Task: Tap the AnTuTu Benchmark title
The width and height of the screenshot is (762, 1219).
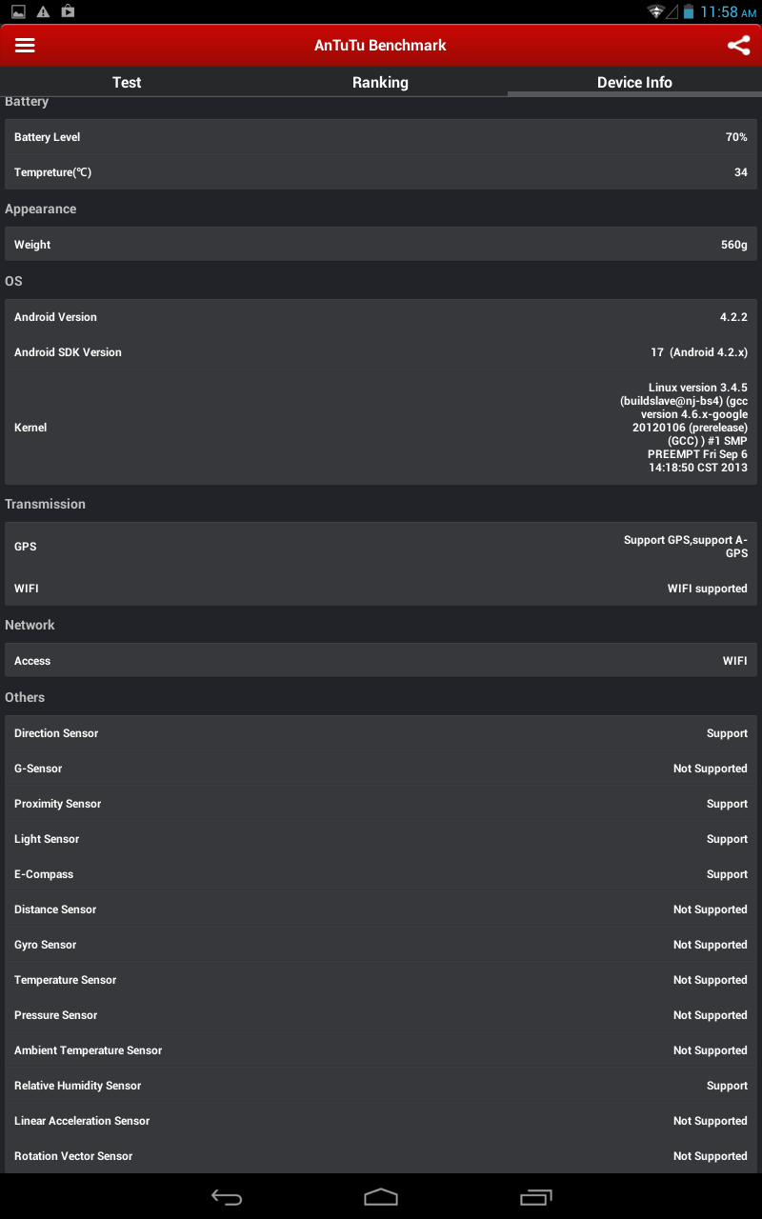Action: pyautogui.click(x=380, y=46)
